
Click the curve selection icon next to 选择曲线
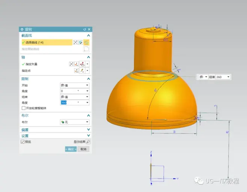pos(86,42)
